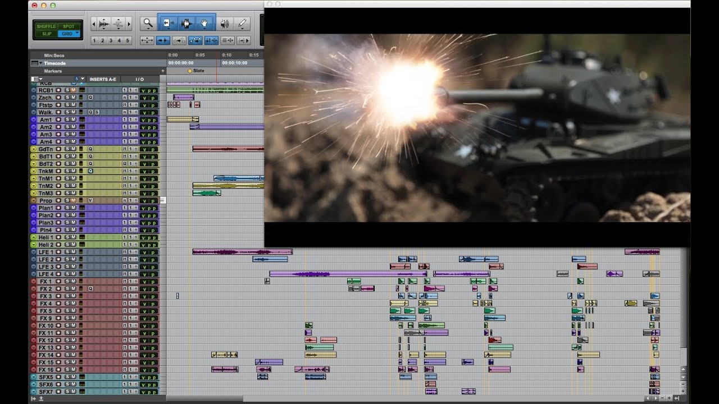Click the MIDI zoom button
Image resolution: width=719 pixels, height=404 pixels.
[118, 24]
